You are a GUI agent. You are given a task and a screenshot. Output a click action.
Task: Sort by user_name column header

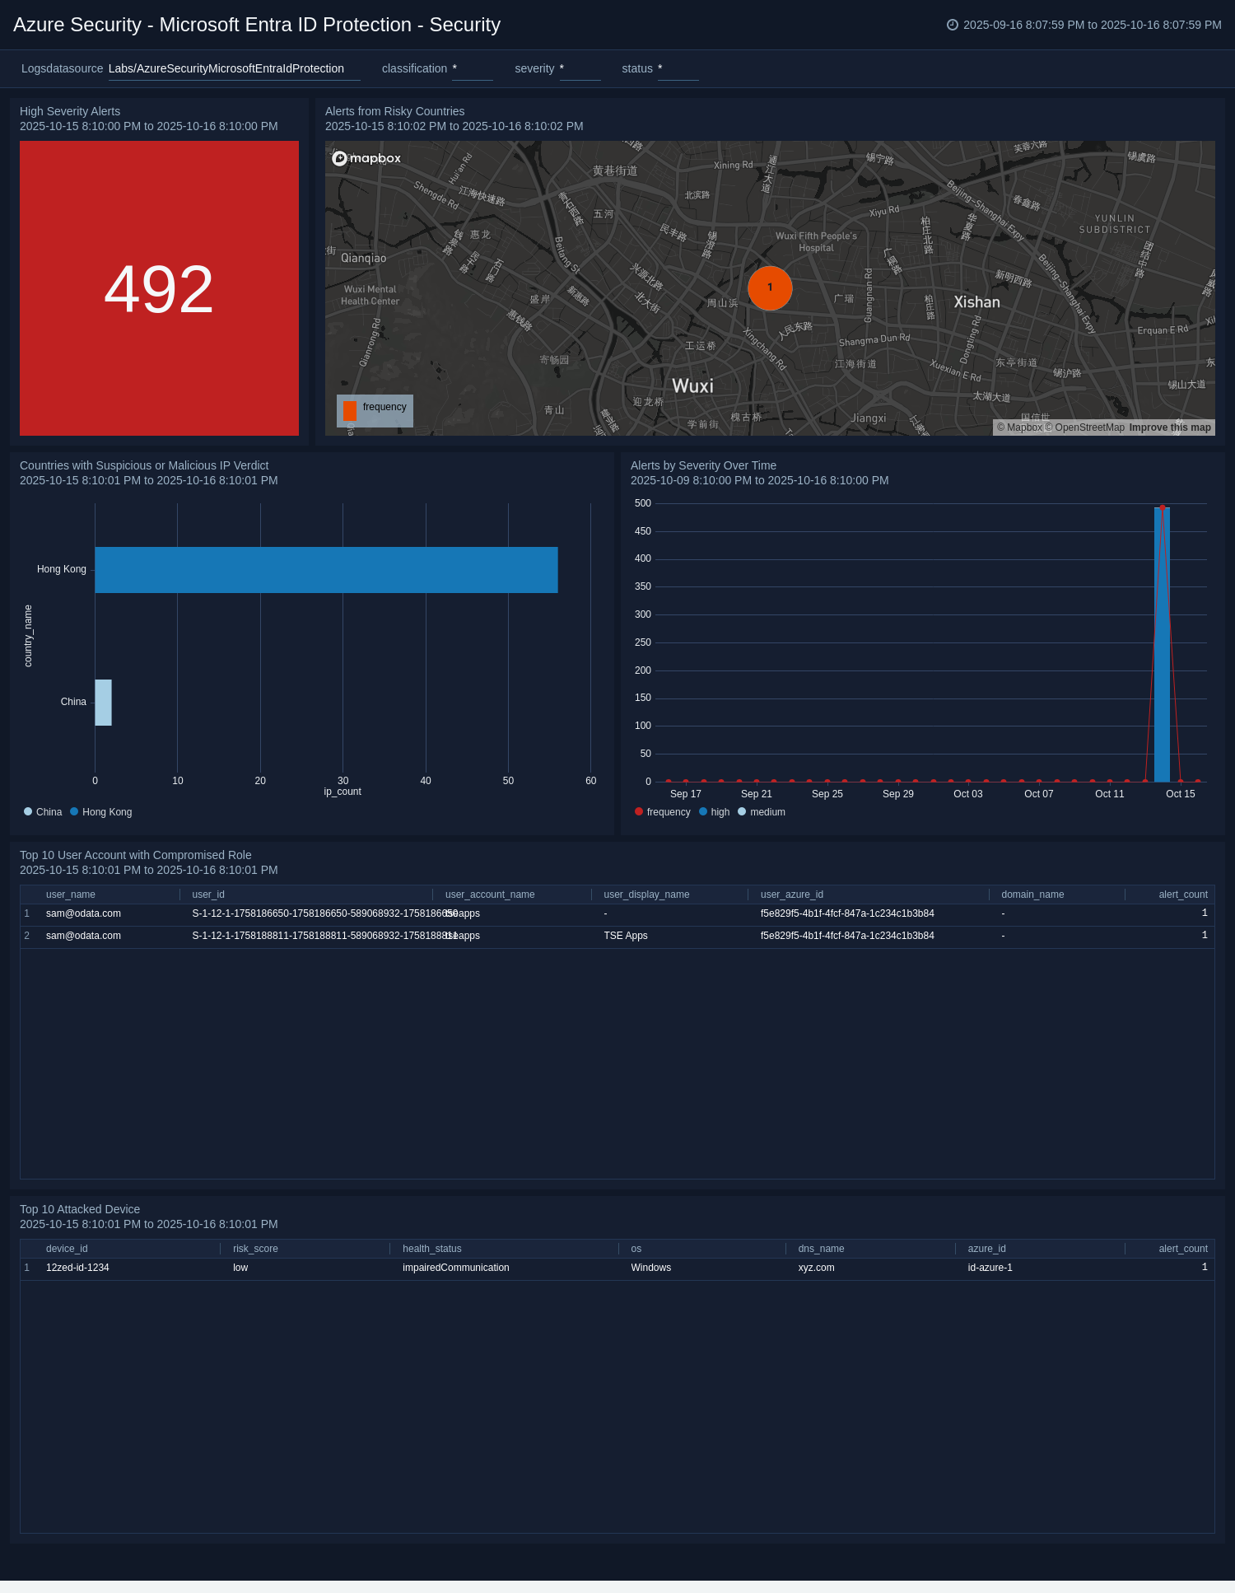71,895
